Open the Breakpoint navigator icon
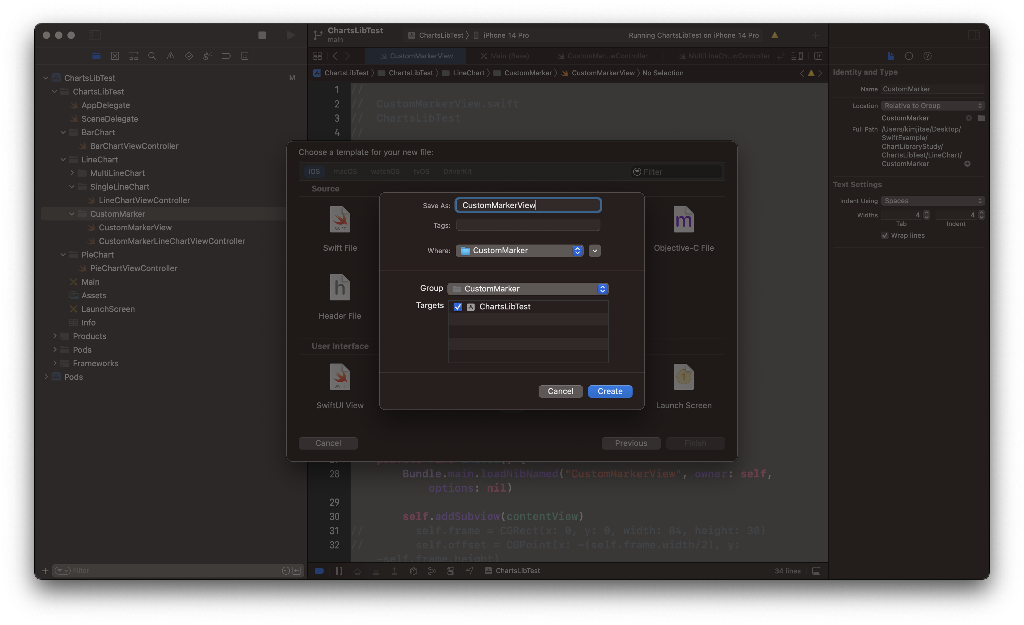The image size is (1024, 625). coord(226,56)
